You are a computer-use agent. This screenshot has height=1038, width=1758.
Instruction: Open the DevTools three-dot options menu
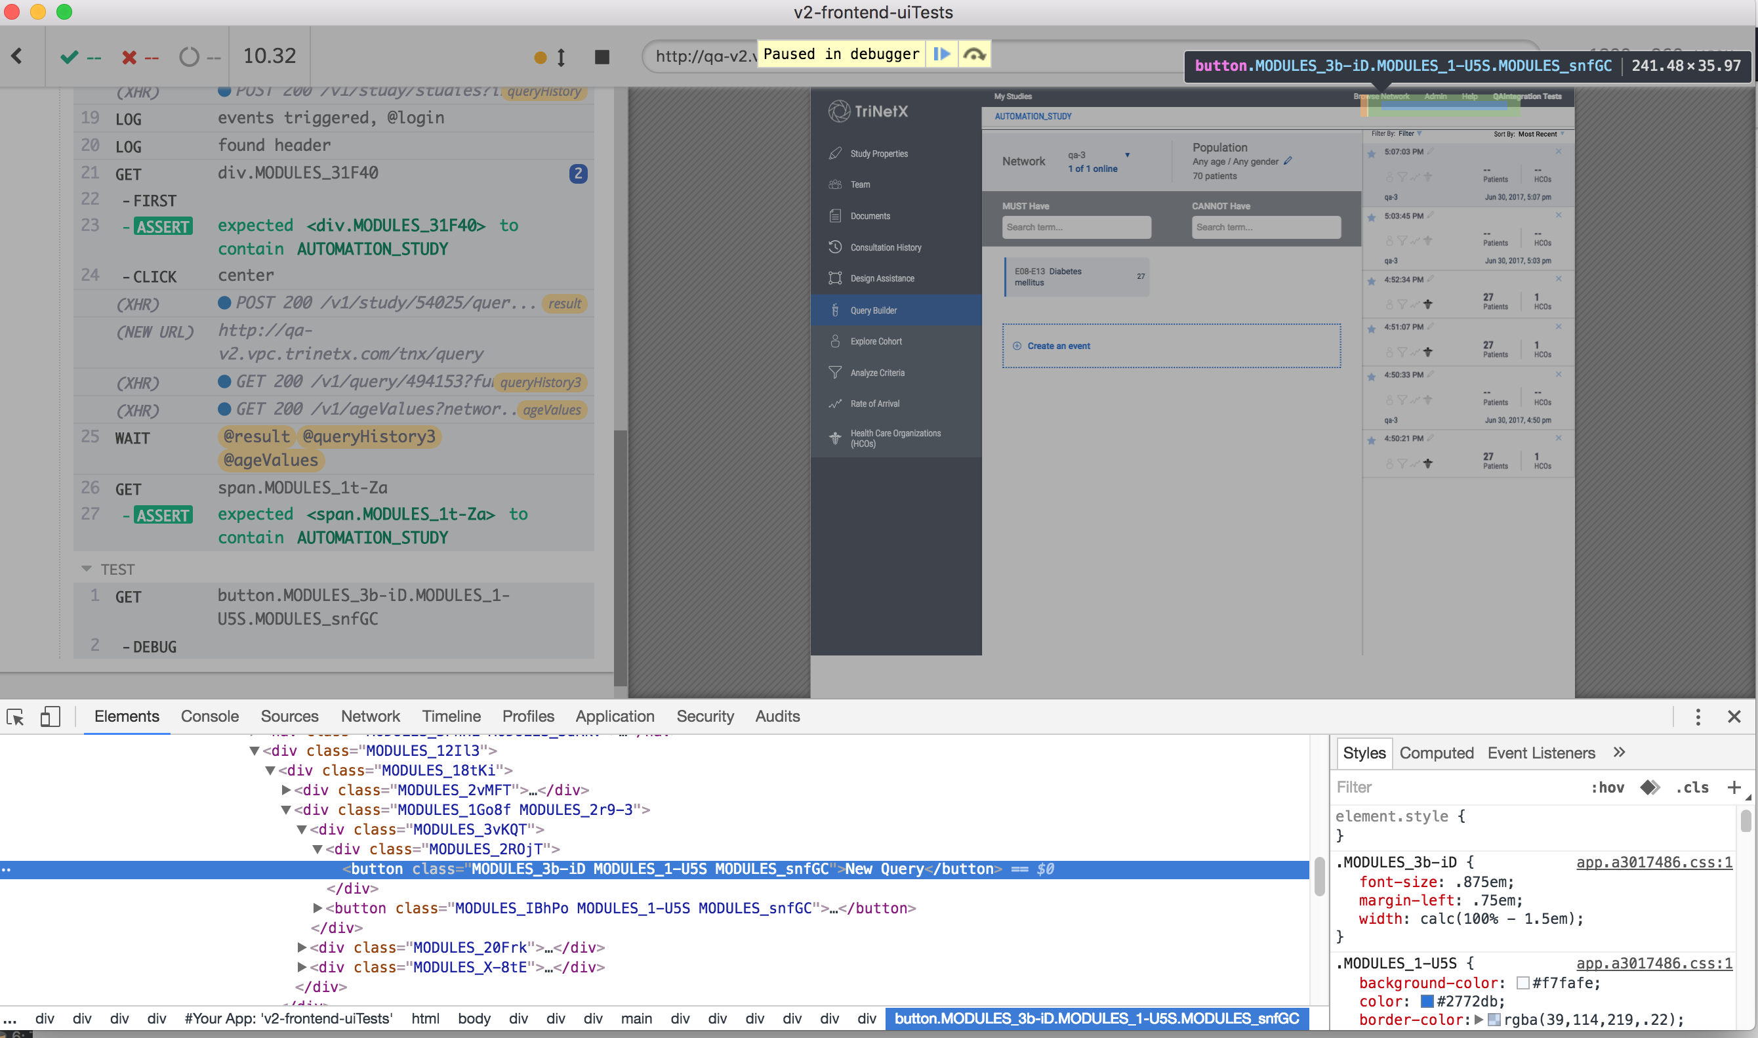1698,716
